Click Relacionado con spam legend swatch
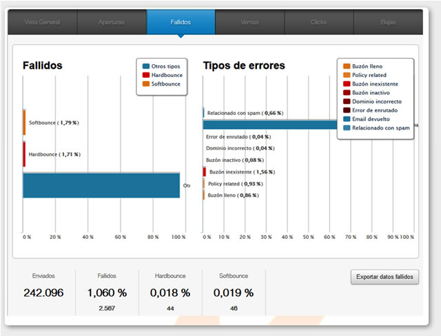The height and width of the screenshot is (336, 441). click(x=347, y=128)
